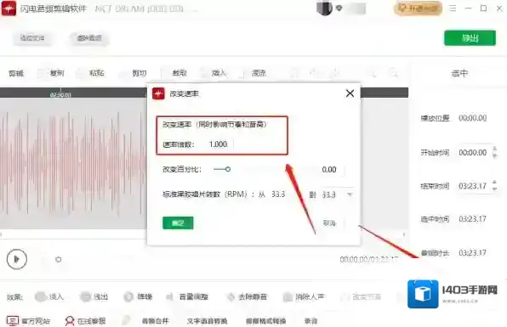Open the 音频格式转换 format converter tool
The image size is (507, 327).
click(x=265, y=321)
